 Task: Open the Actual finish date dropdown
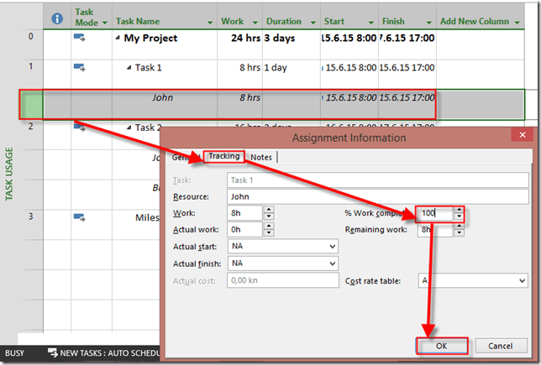(x=333, y=263)
